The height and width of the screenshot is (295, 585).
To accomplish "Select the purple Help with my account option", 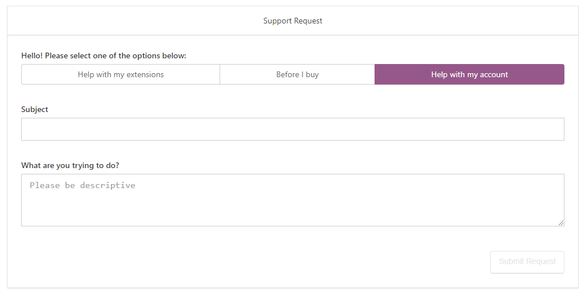I will pos(469,74).
